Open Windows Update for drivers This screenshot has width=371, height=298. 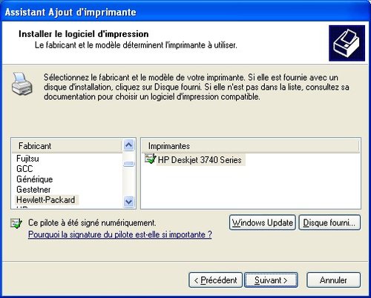[x=263, y=222]
